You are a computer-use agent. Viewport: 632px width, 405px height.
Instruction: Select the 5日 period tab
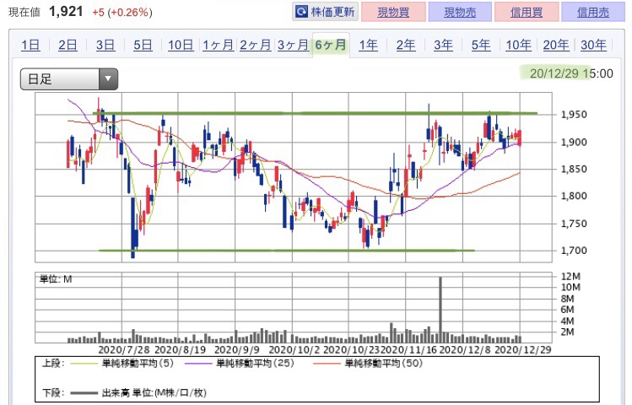tap(143, 45)
